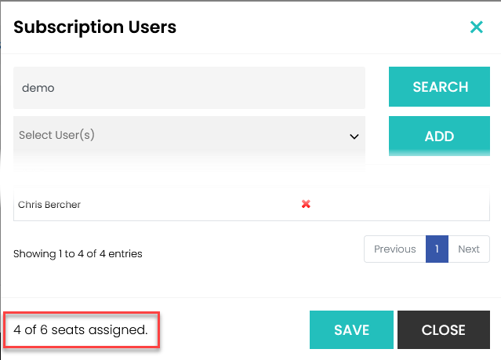501x360 pixels.
Task: Open the Select User(s) dropdown
Action: pos(189,136)
